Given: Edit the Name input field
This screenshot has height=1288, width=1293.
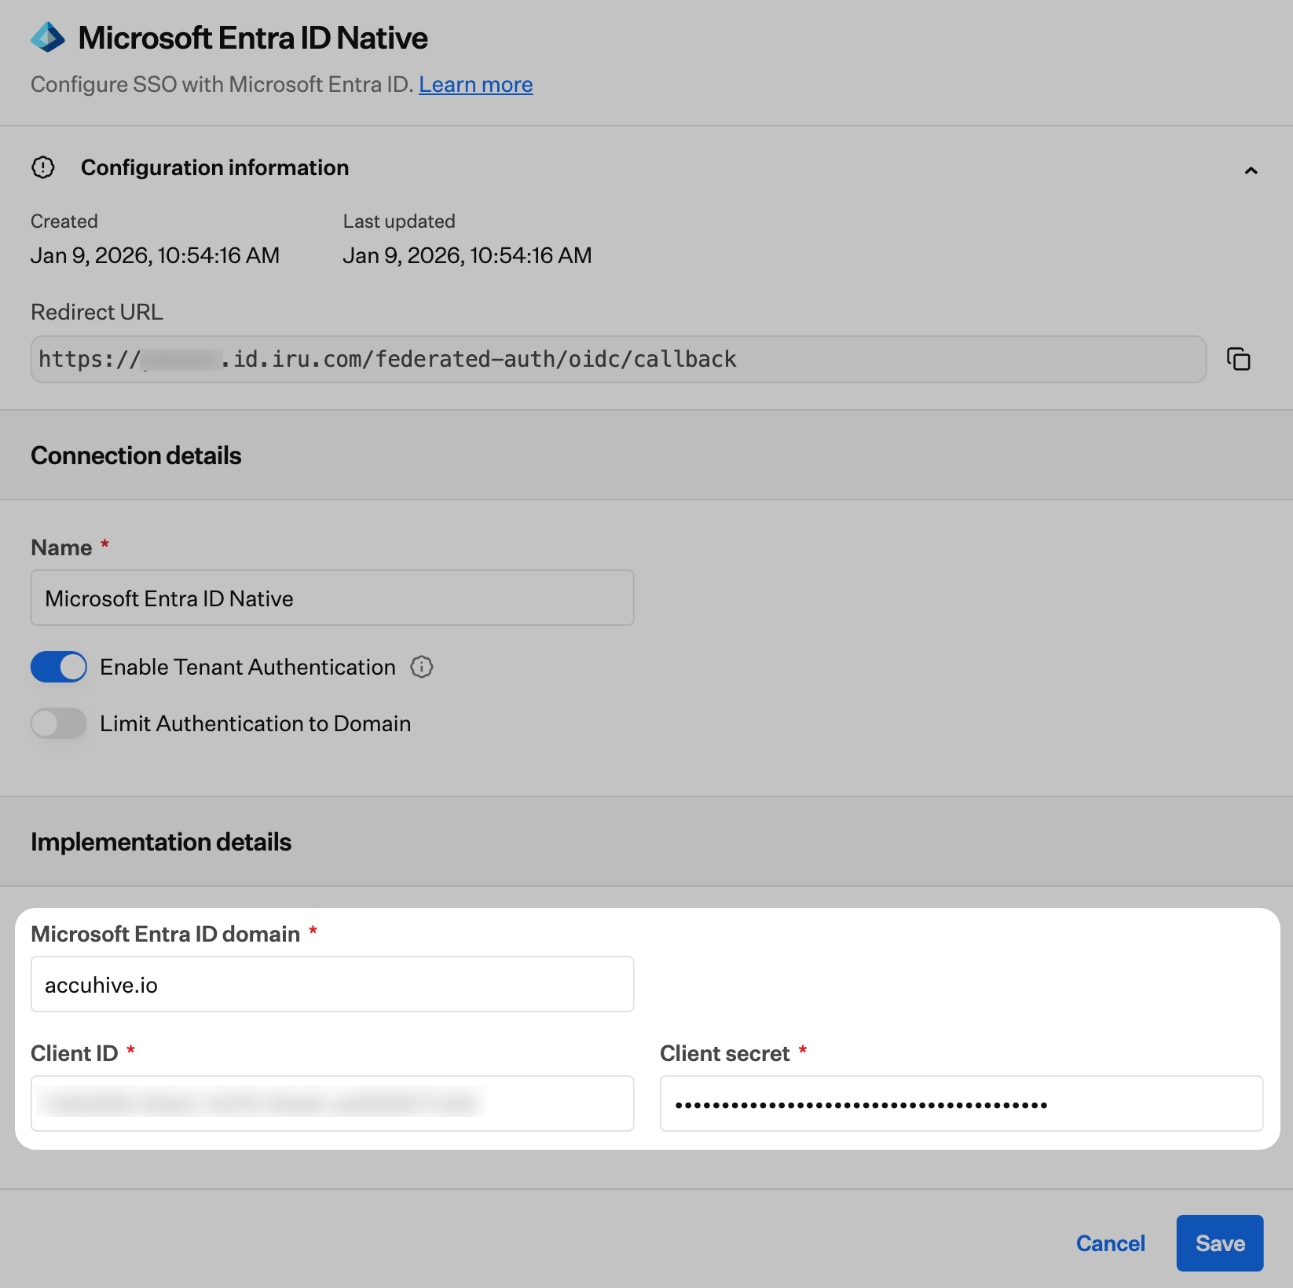Looking at the screenshot, I should coord(332,598).
